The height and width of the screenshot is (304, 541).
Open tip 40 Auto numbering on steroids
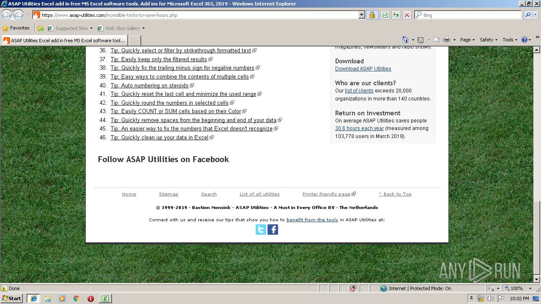[x=150, y=86]
